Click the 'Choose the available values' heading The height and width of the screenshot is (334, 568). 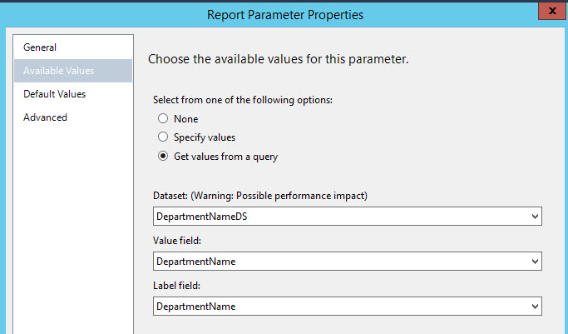(x=277, y=60)
